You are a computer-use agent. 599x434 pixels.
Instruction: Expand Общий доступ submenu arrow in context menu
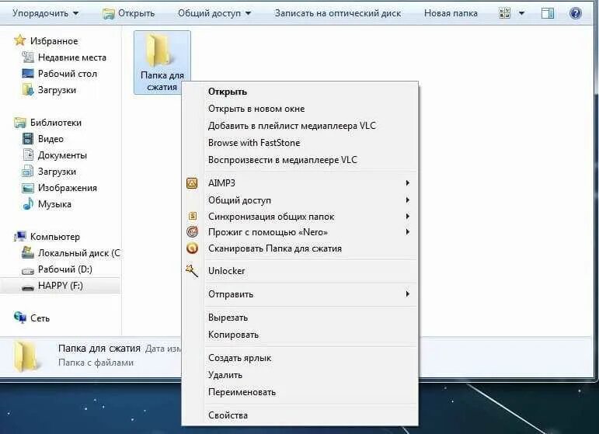[x=408, y=200]
